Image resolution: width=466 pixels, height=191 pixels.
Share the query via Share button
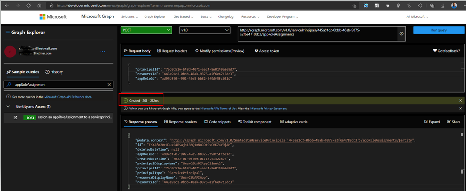coord(454,122)
